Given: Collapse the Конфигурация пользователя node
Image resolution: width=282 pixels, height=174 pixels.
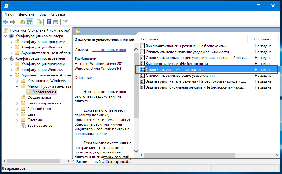Looking at the screenshot, I should pyautogui.click(x=5, y=59).
